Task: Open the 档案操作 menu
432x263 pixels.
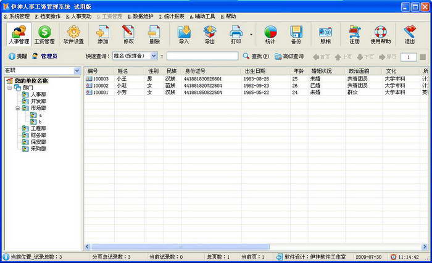Action: [48, 17]
